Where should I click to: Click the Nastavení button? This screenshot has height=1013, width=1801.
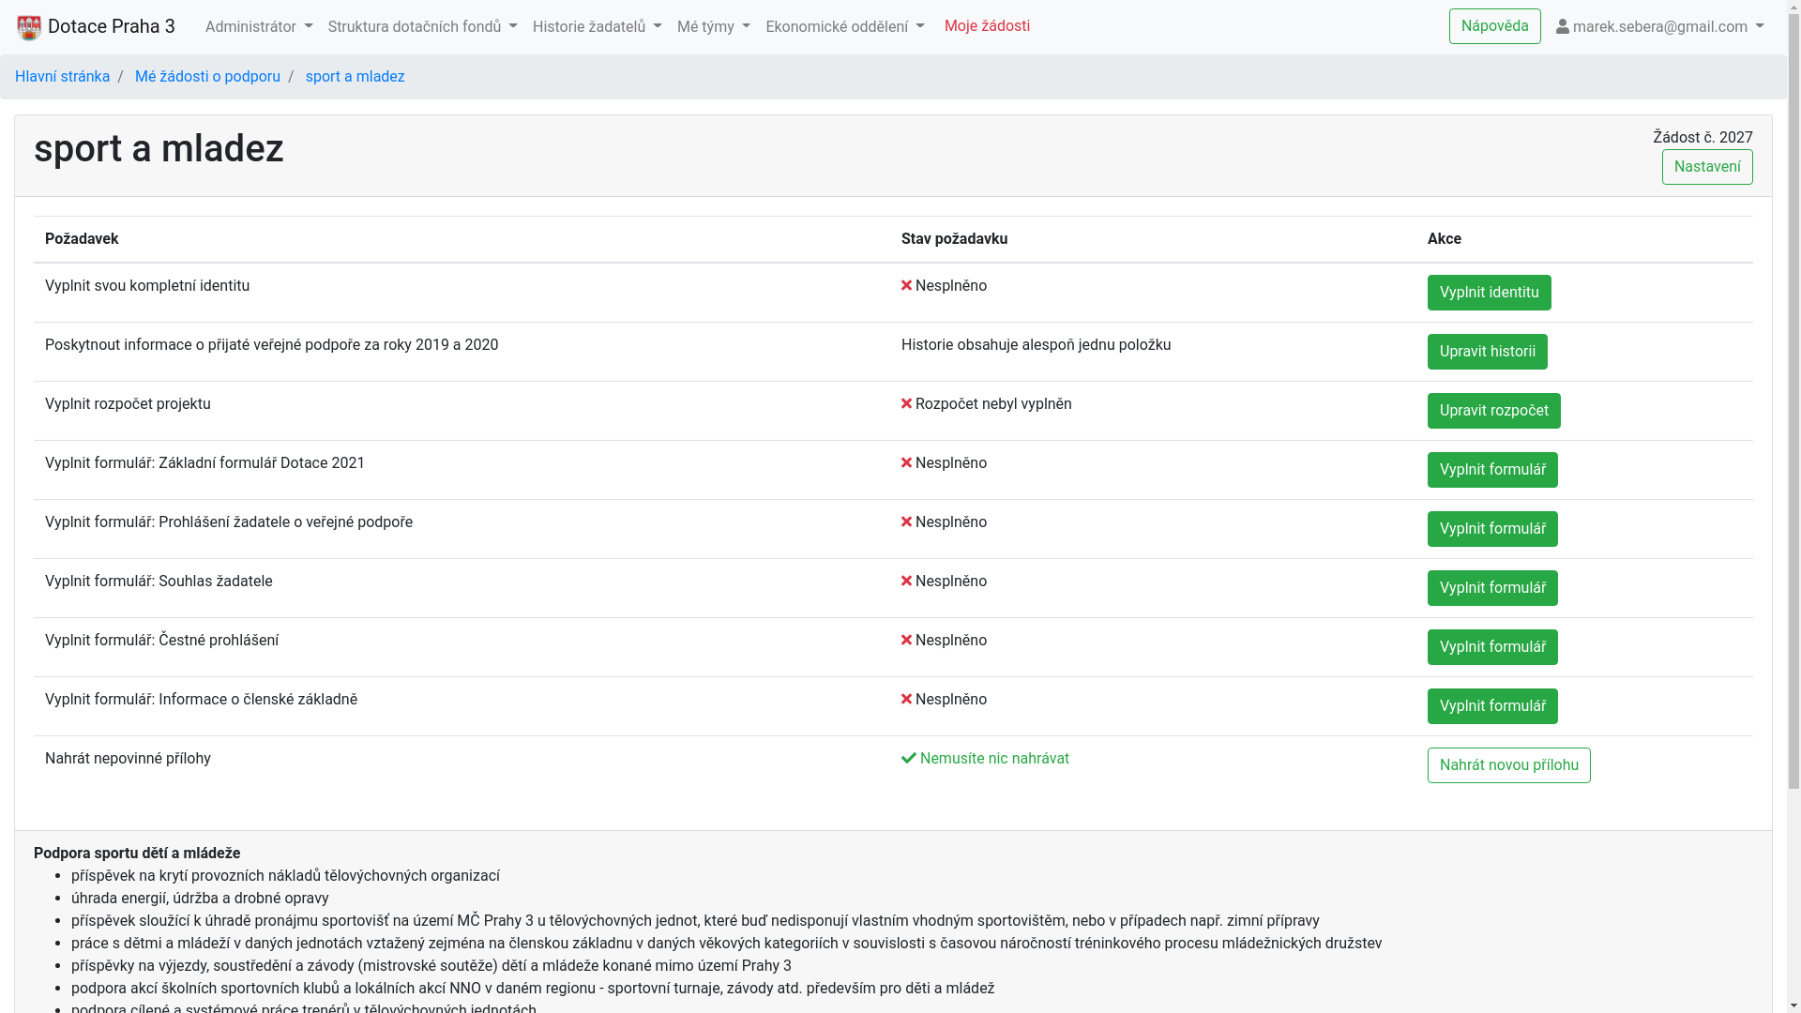[1706, 167]
